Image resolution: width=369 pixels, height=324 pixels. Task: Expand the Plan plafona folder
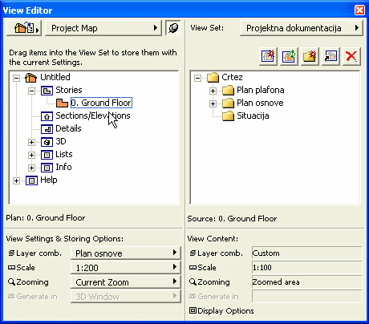pyautogui.click(x=213, y=91)
